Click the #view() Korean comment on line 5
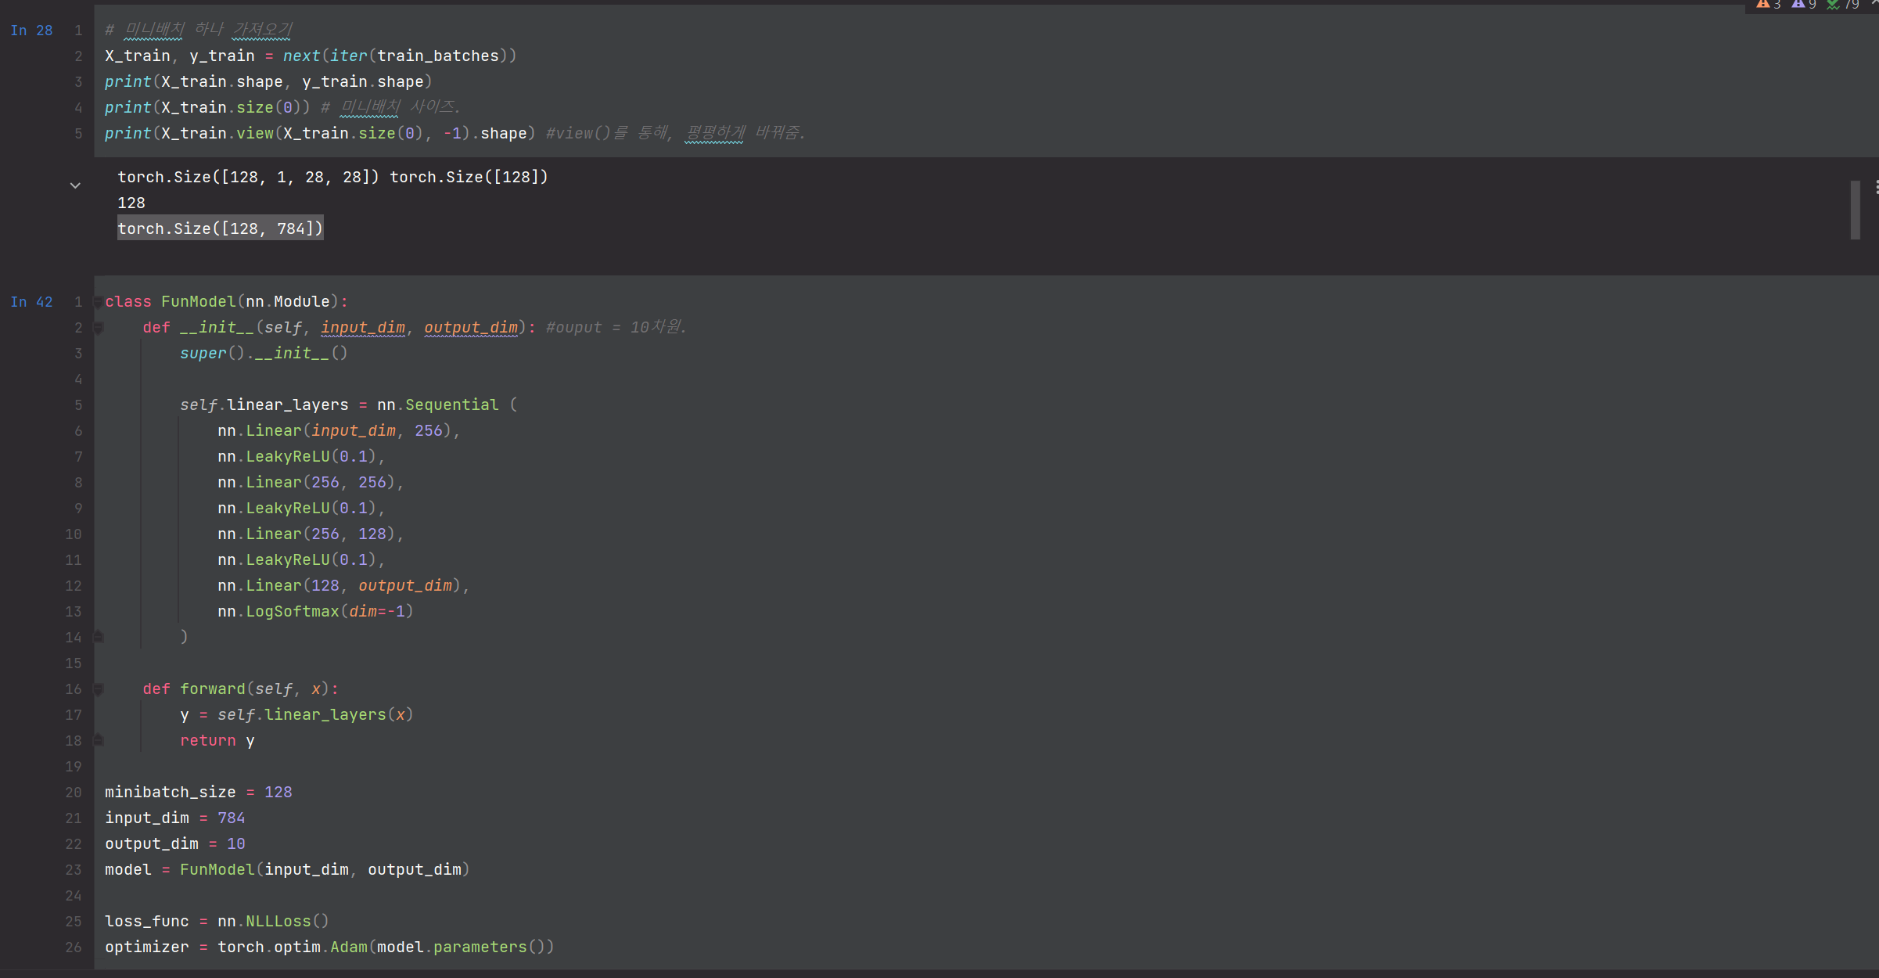Image resolution: width=1879 pixels, height=978 pixels. [676, 134]
